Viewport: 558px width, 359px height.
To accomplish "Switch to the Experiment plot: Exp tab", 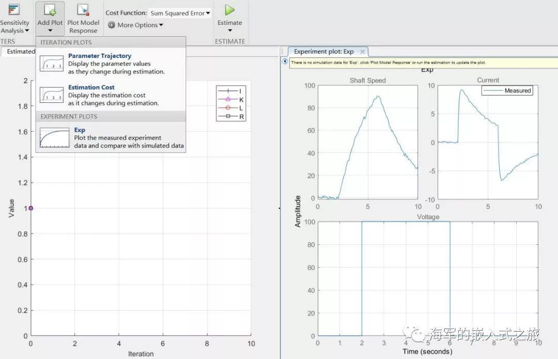I will (x=323, y=52).
